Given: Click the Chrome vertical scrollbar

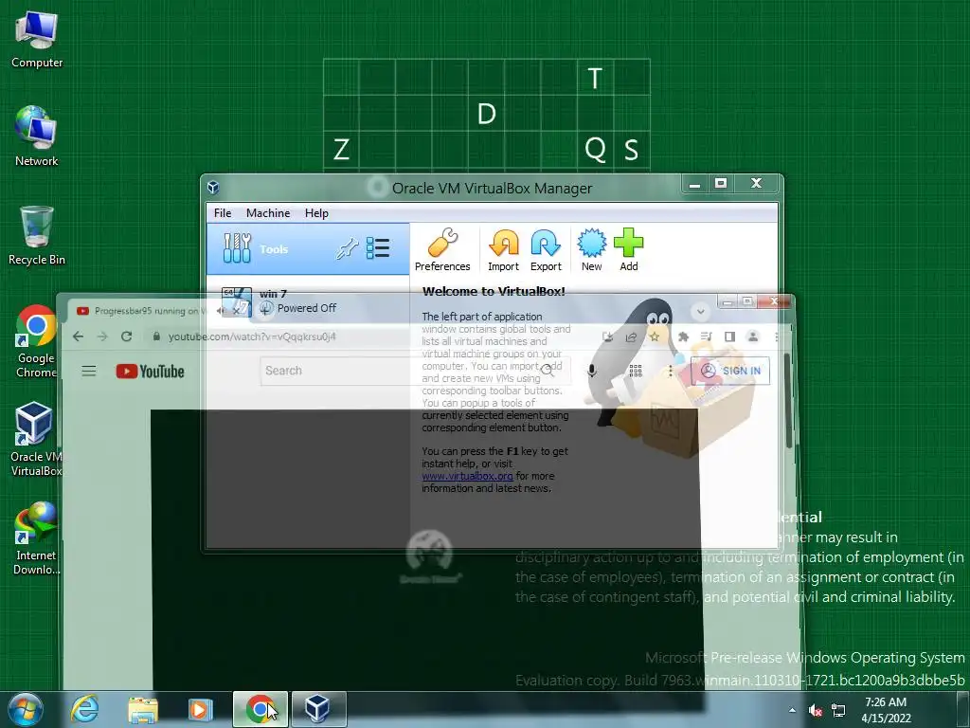Looking at the screenshot, I should point(789,401).
